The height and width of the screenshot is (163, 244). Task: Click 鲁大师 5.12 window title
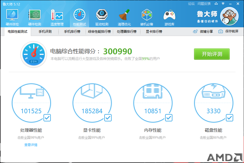tap(11, 4)
